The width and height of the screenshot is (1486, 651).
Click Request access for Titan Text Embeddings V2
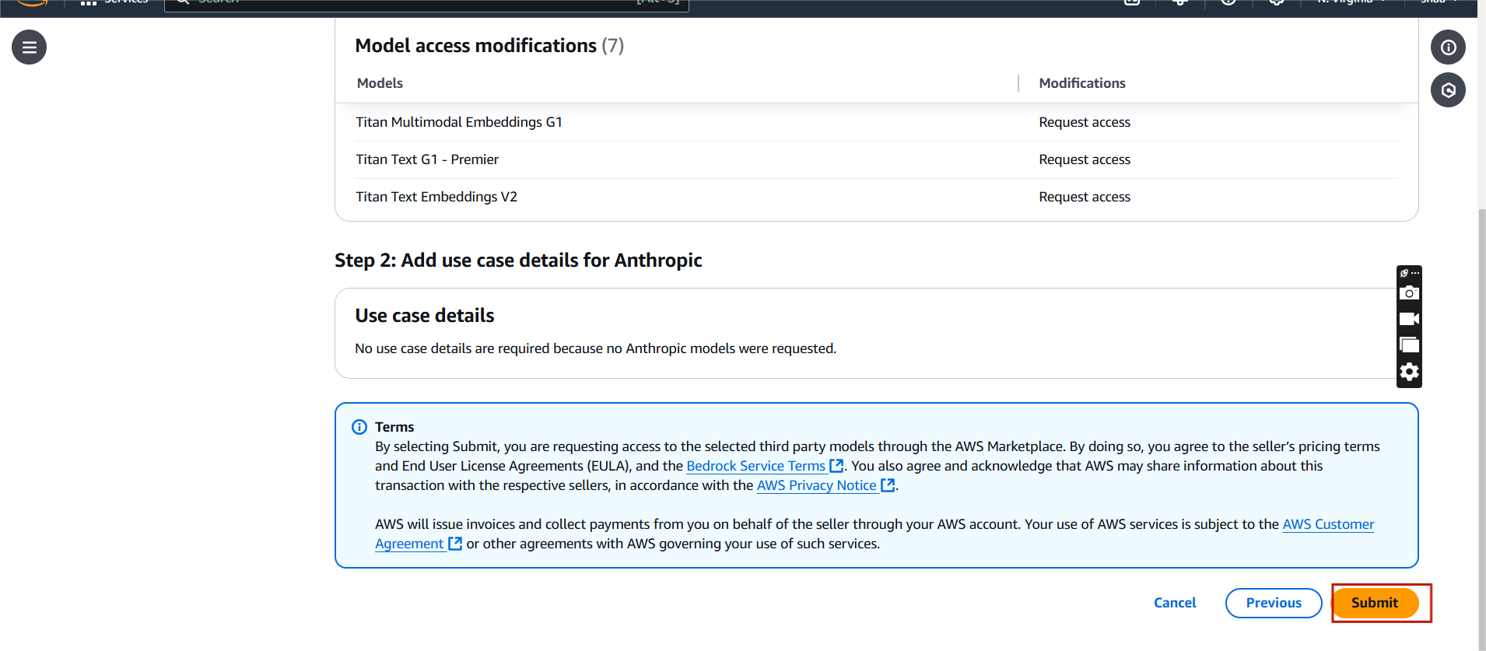tap(1085, 197)
